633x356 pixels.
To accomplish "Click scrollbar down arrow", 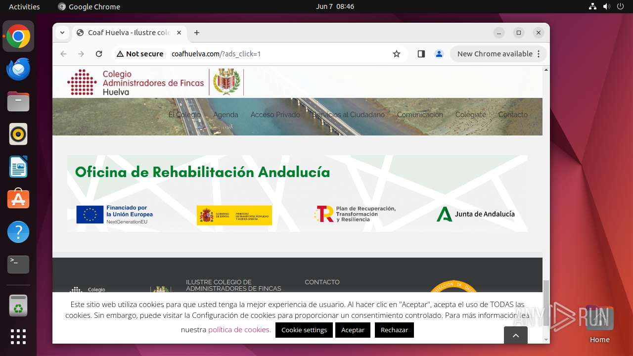I will [x=546, y=340].
